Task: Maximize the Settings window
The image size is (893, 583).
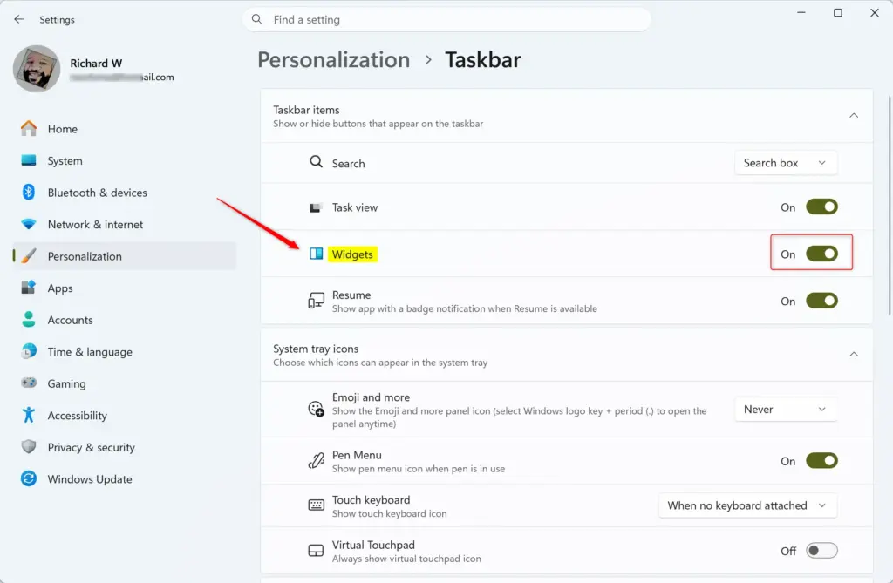Action: 838,12
